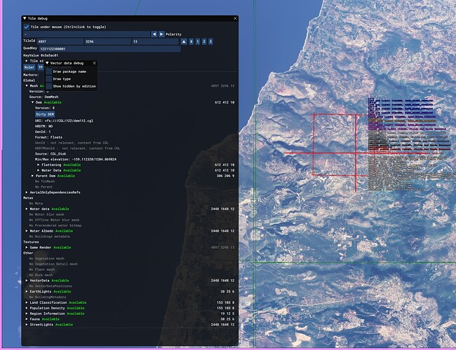Click the Min/Max elevation line

click(x=76, y=160)
